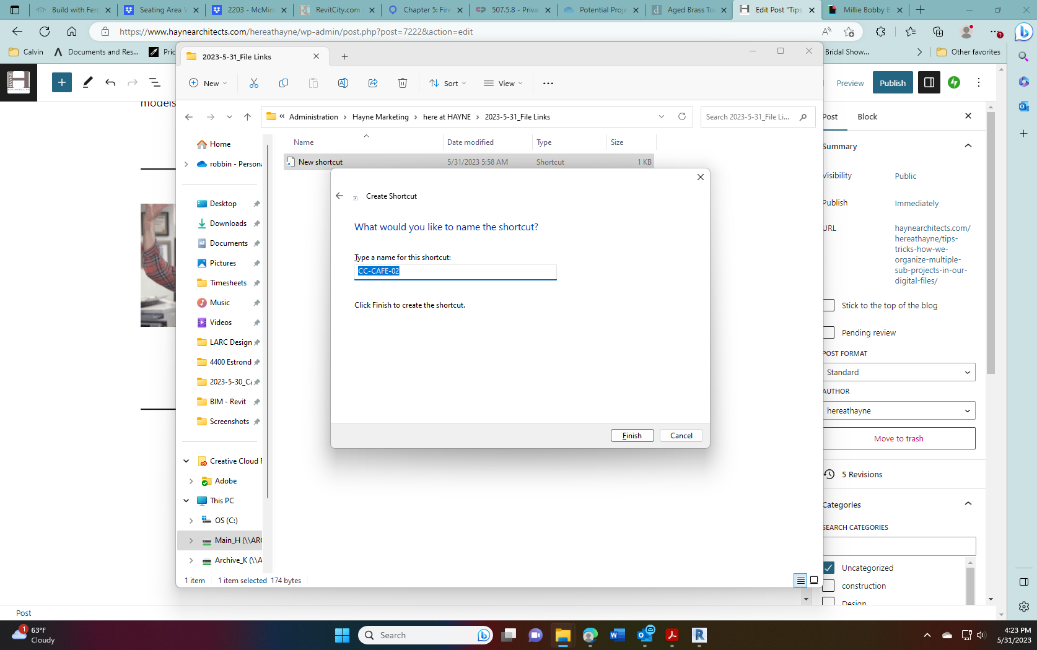This screenshot has width=1037, height=650.
Task: Select the Build with Ferguson browser tab
Action: [x=74, y=10]
